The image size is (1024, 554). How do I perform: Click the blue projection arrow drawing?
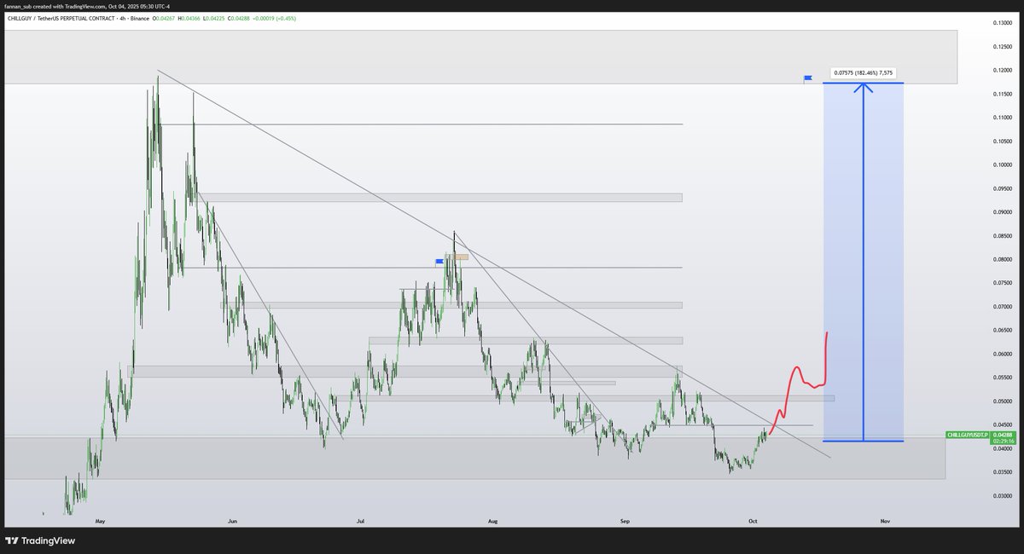point(864,256)
